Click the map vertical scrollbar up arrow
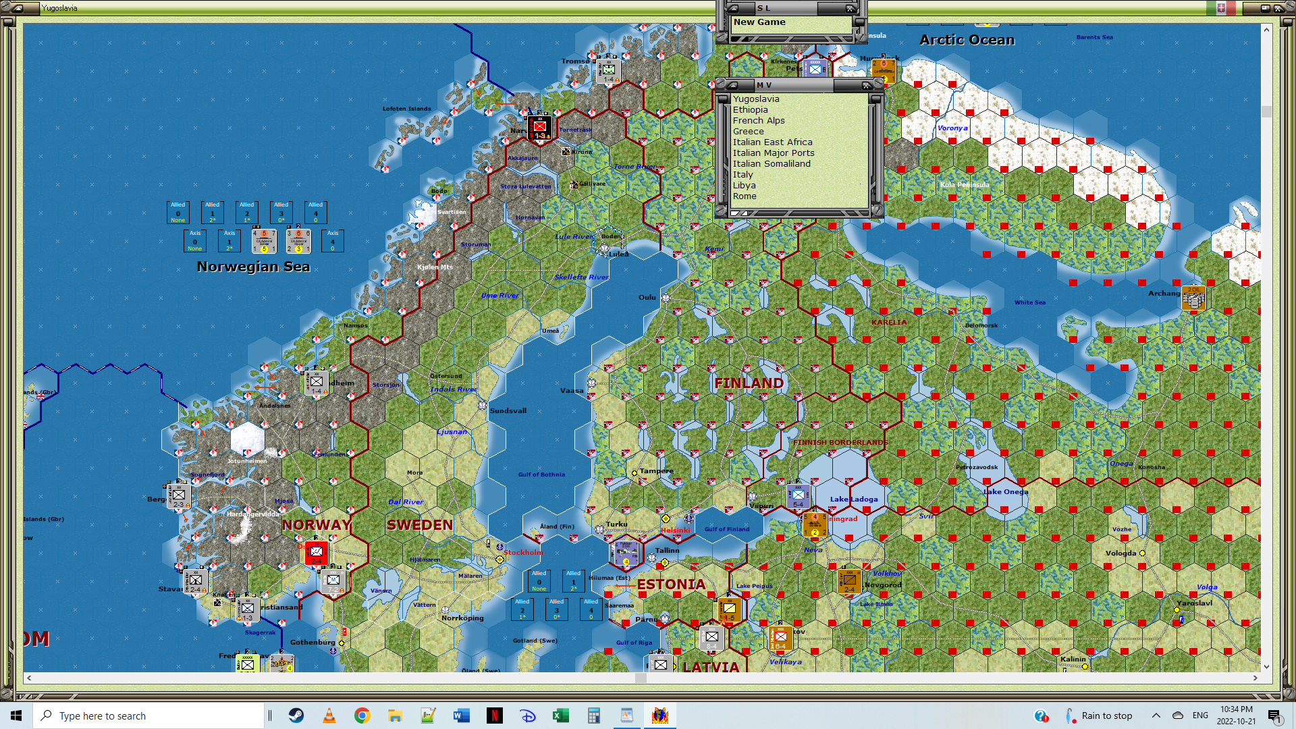Screen dimensions: 1296x729 point(1266,30)
